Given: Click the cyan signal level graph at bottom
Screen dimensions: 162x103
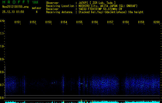Looking at the screenshot, I should click(x=81, y=102).
